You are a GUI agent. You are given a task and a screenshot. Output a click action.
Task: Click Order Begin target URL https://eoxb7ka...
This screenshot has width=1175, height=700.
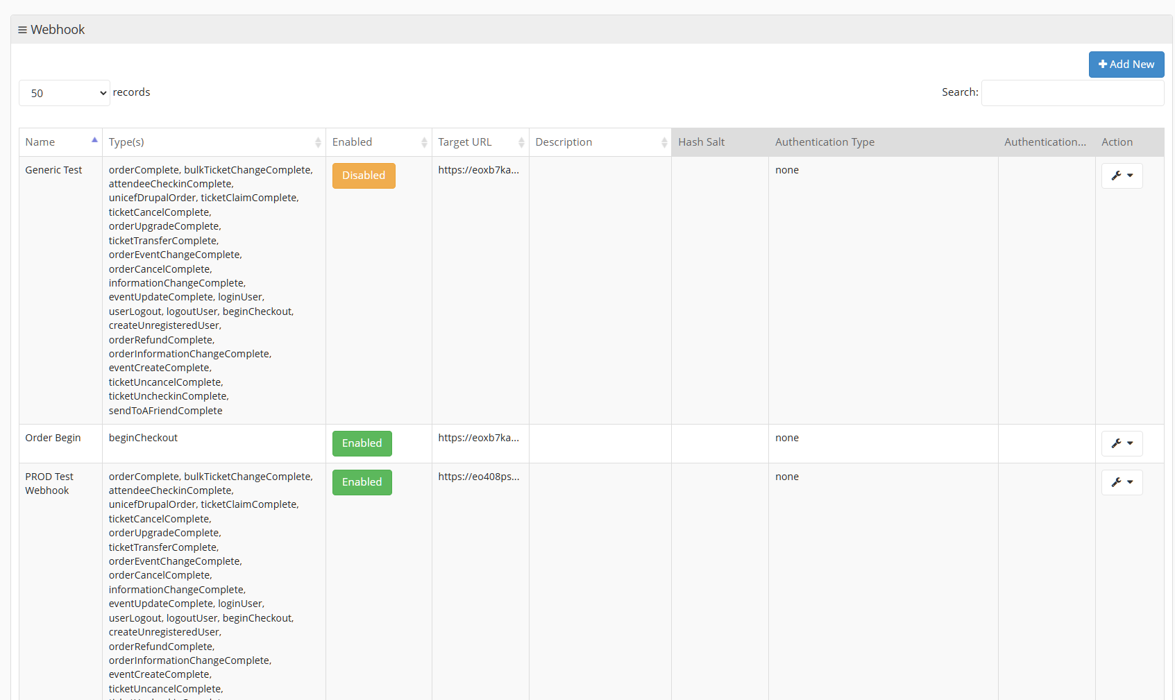(478, 438)
